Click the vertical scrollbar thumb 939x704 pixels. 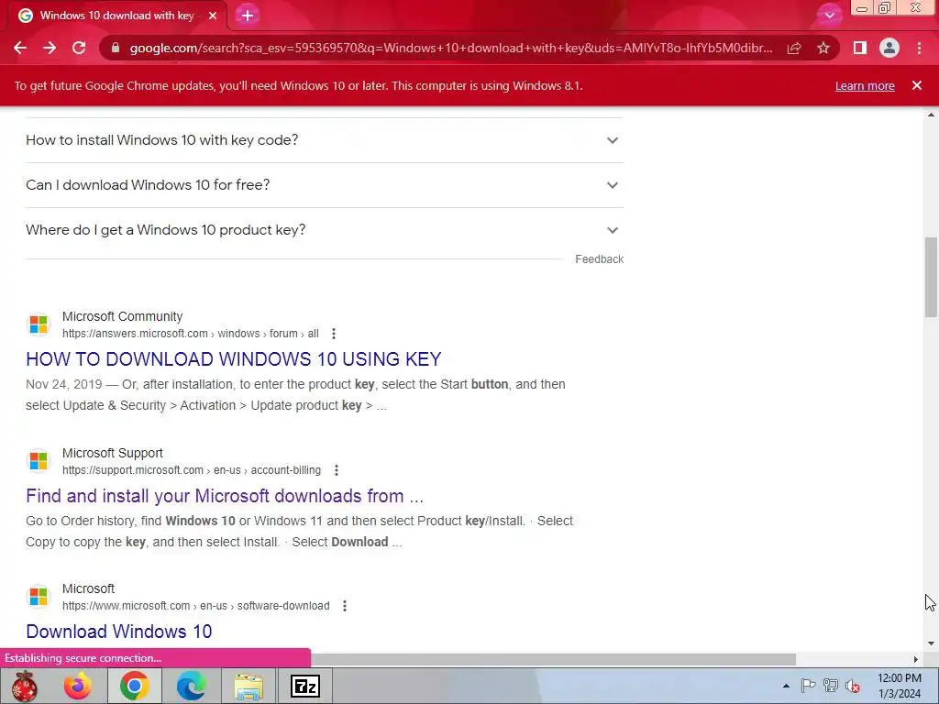(x=931, y=277)
